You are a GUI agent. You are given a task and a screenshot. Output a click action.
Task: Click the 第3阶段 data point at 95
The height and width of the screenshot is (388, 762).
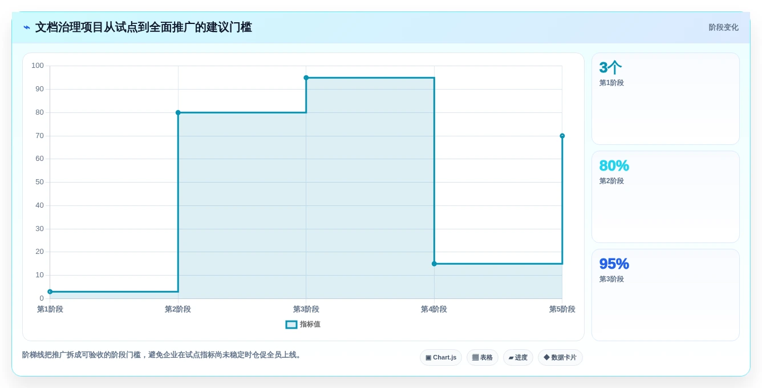306,78
